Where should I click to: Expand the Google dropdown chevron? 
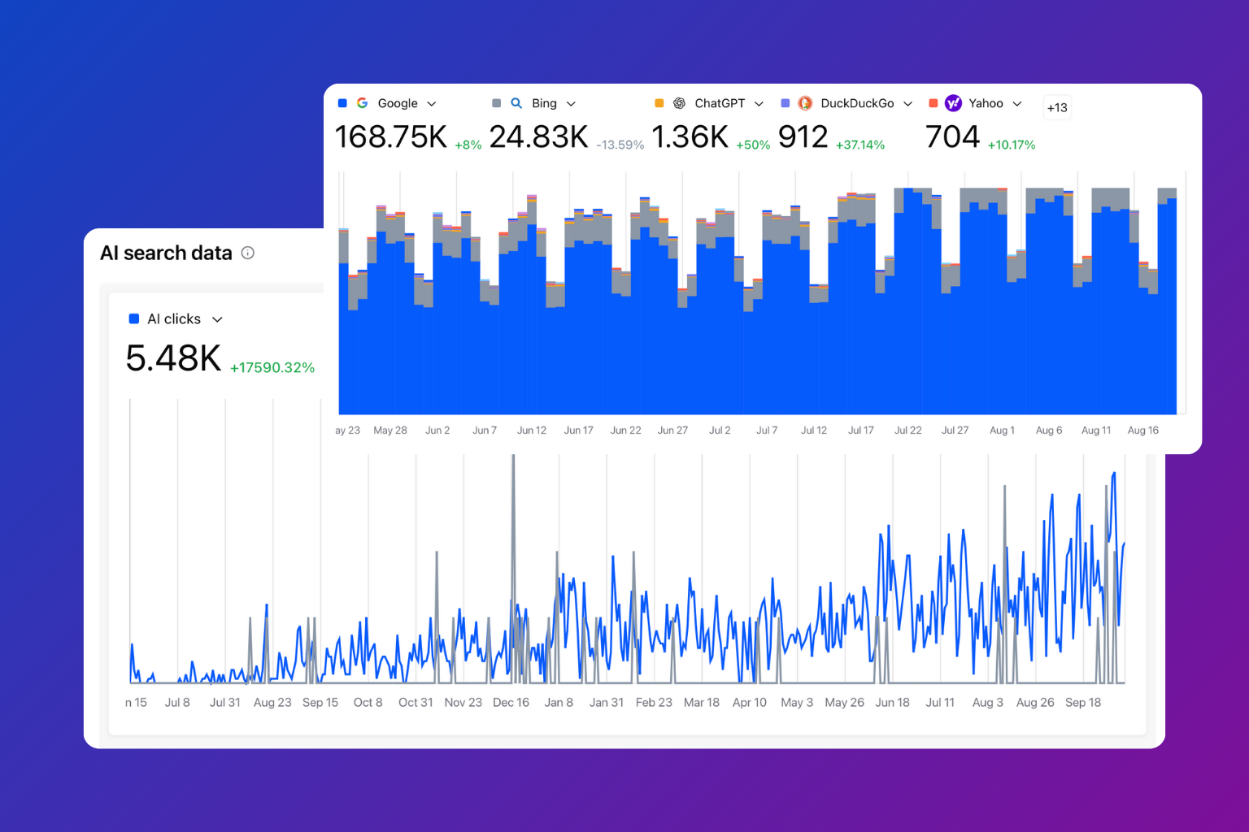pos(432,104)
